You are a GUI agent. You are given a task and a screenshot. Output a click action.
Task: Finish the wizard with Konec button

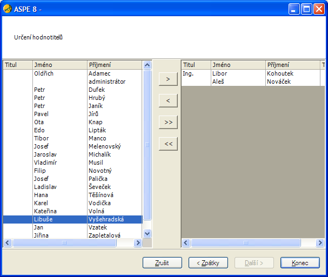(300, 262)
